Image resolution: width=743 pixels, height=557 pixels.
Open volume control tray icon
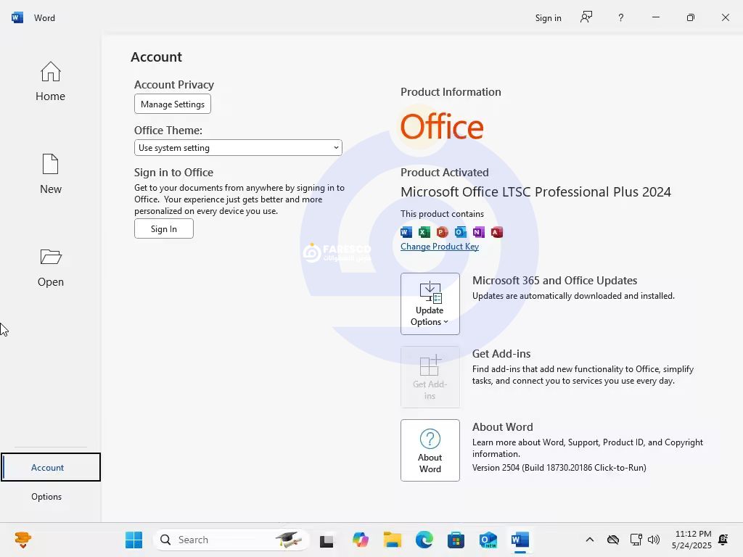point(654,540)
